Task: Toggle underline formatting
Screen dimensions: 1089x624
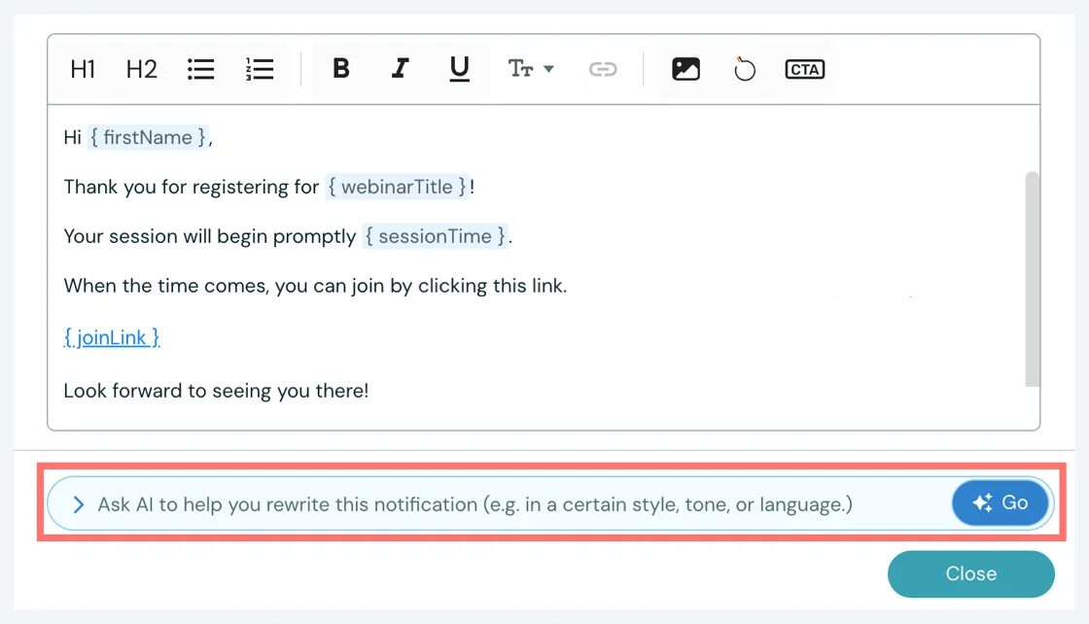Action: point(459,69)
